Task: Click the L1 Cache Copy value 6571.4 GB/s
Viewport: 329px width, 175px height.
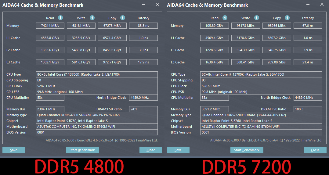Action: tap(112, 38)
